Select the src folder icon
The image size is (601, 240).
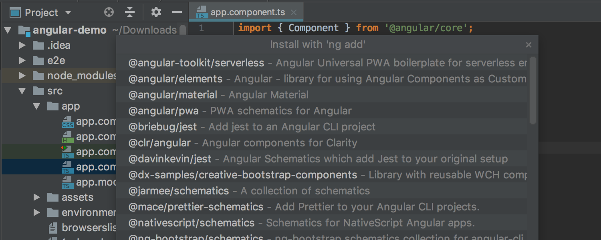click(x=38, y=91)
